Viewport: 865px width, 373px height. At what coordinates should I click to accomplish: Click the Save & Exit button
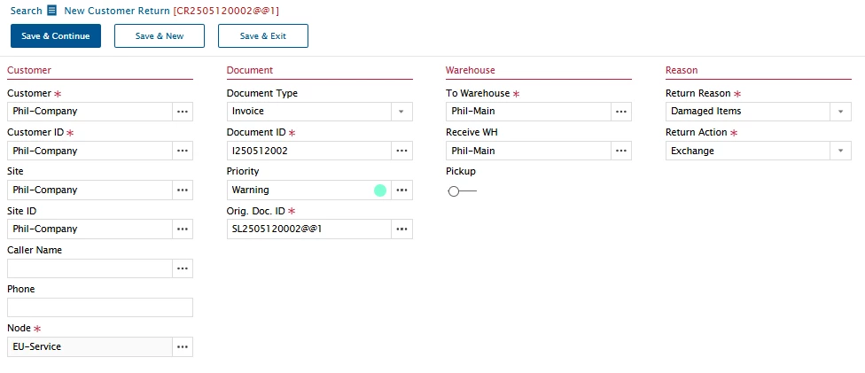click(x=263, y=35)
